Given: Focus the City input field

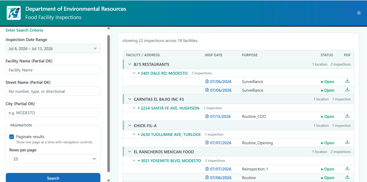Looking at the screenshot, I should pos(53,112).
